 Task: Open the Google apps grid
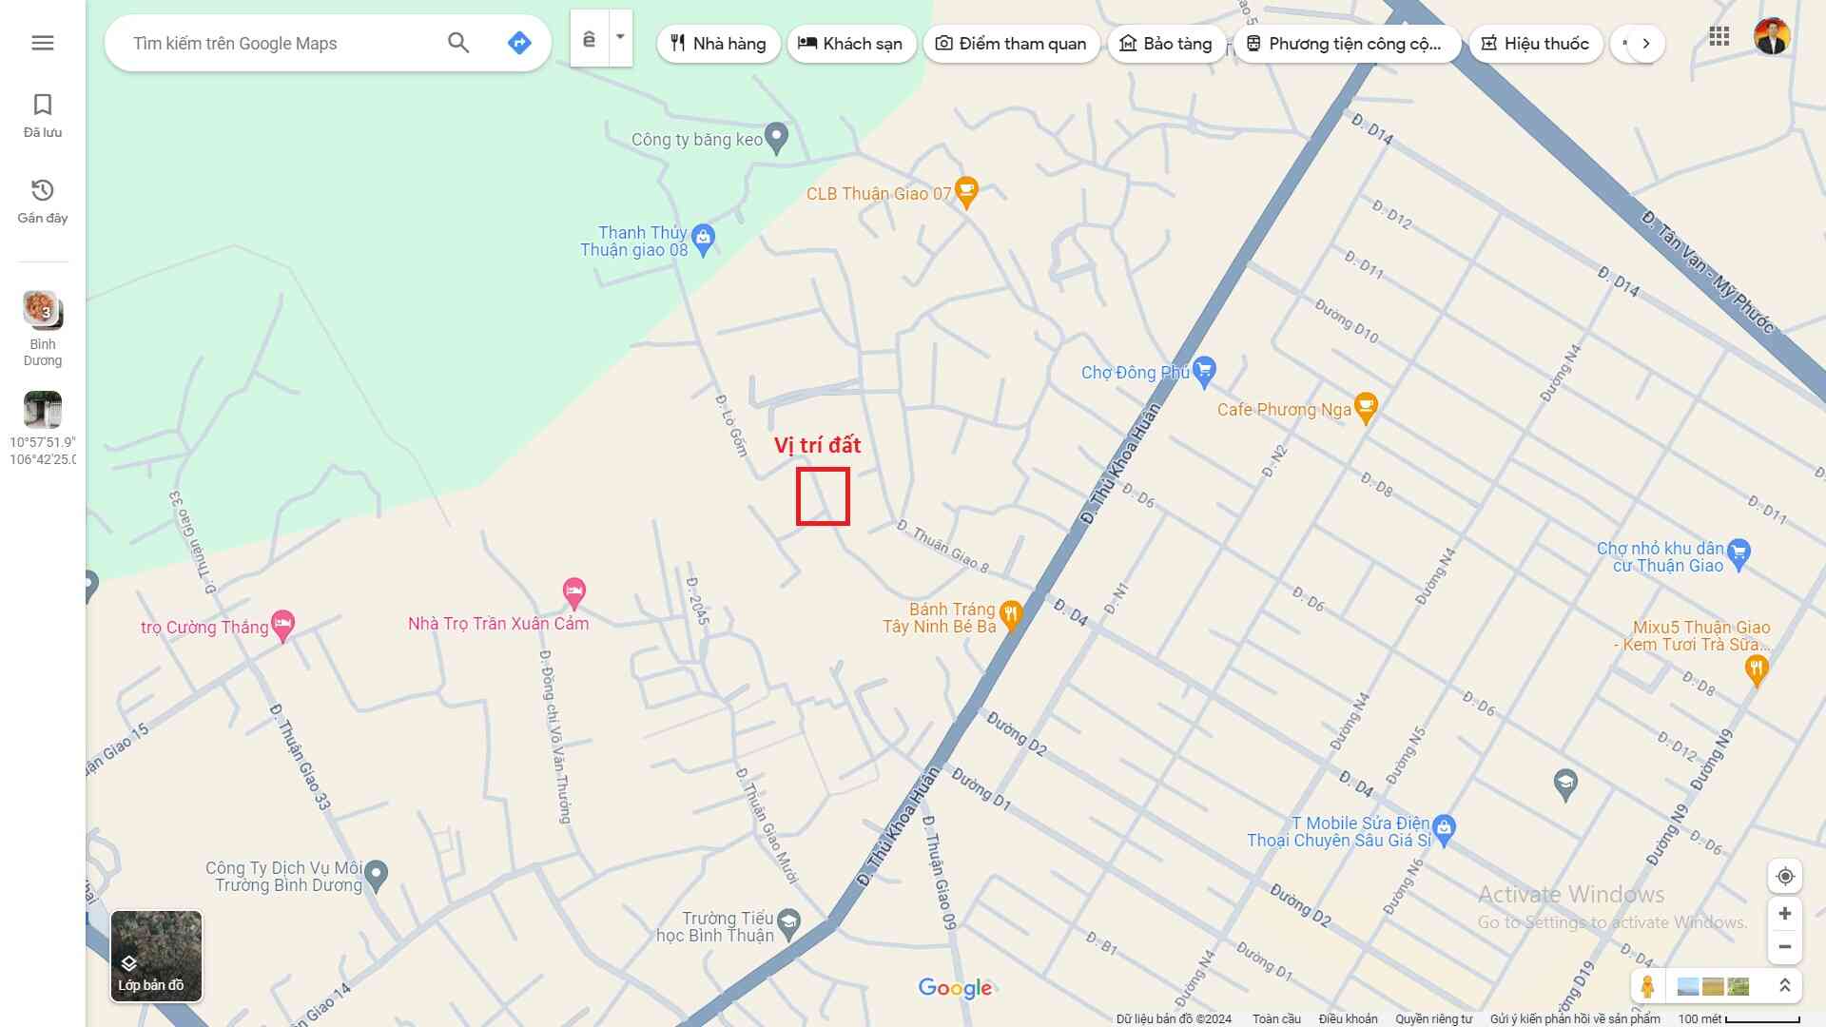coord(1719,37)
